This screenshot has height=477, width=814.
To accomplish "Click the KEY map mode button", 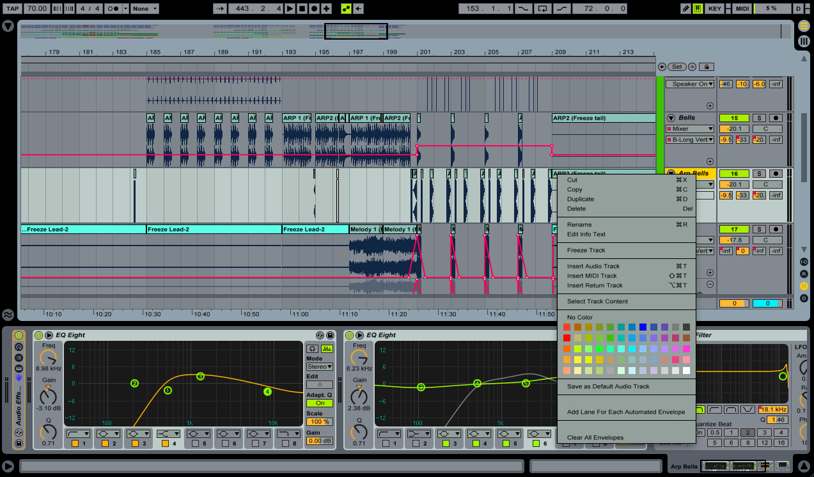I will (716, 8).
